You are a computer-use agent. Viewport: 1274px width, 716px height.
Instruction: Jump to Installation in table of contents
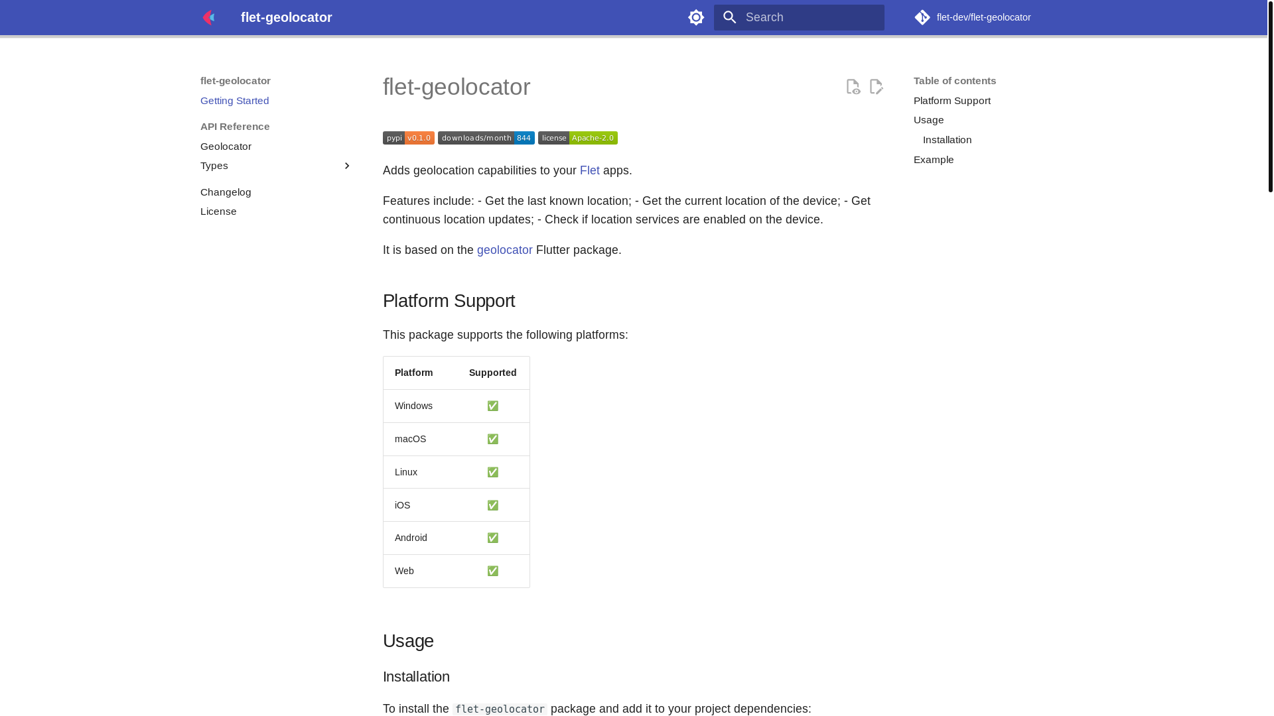coord(947,140)
